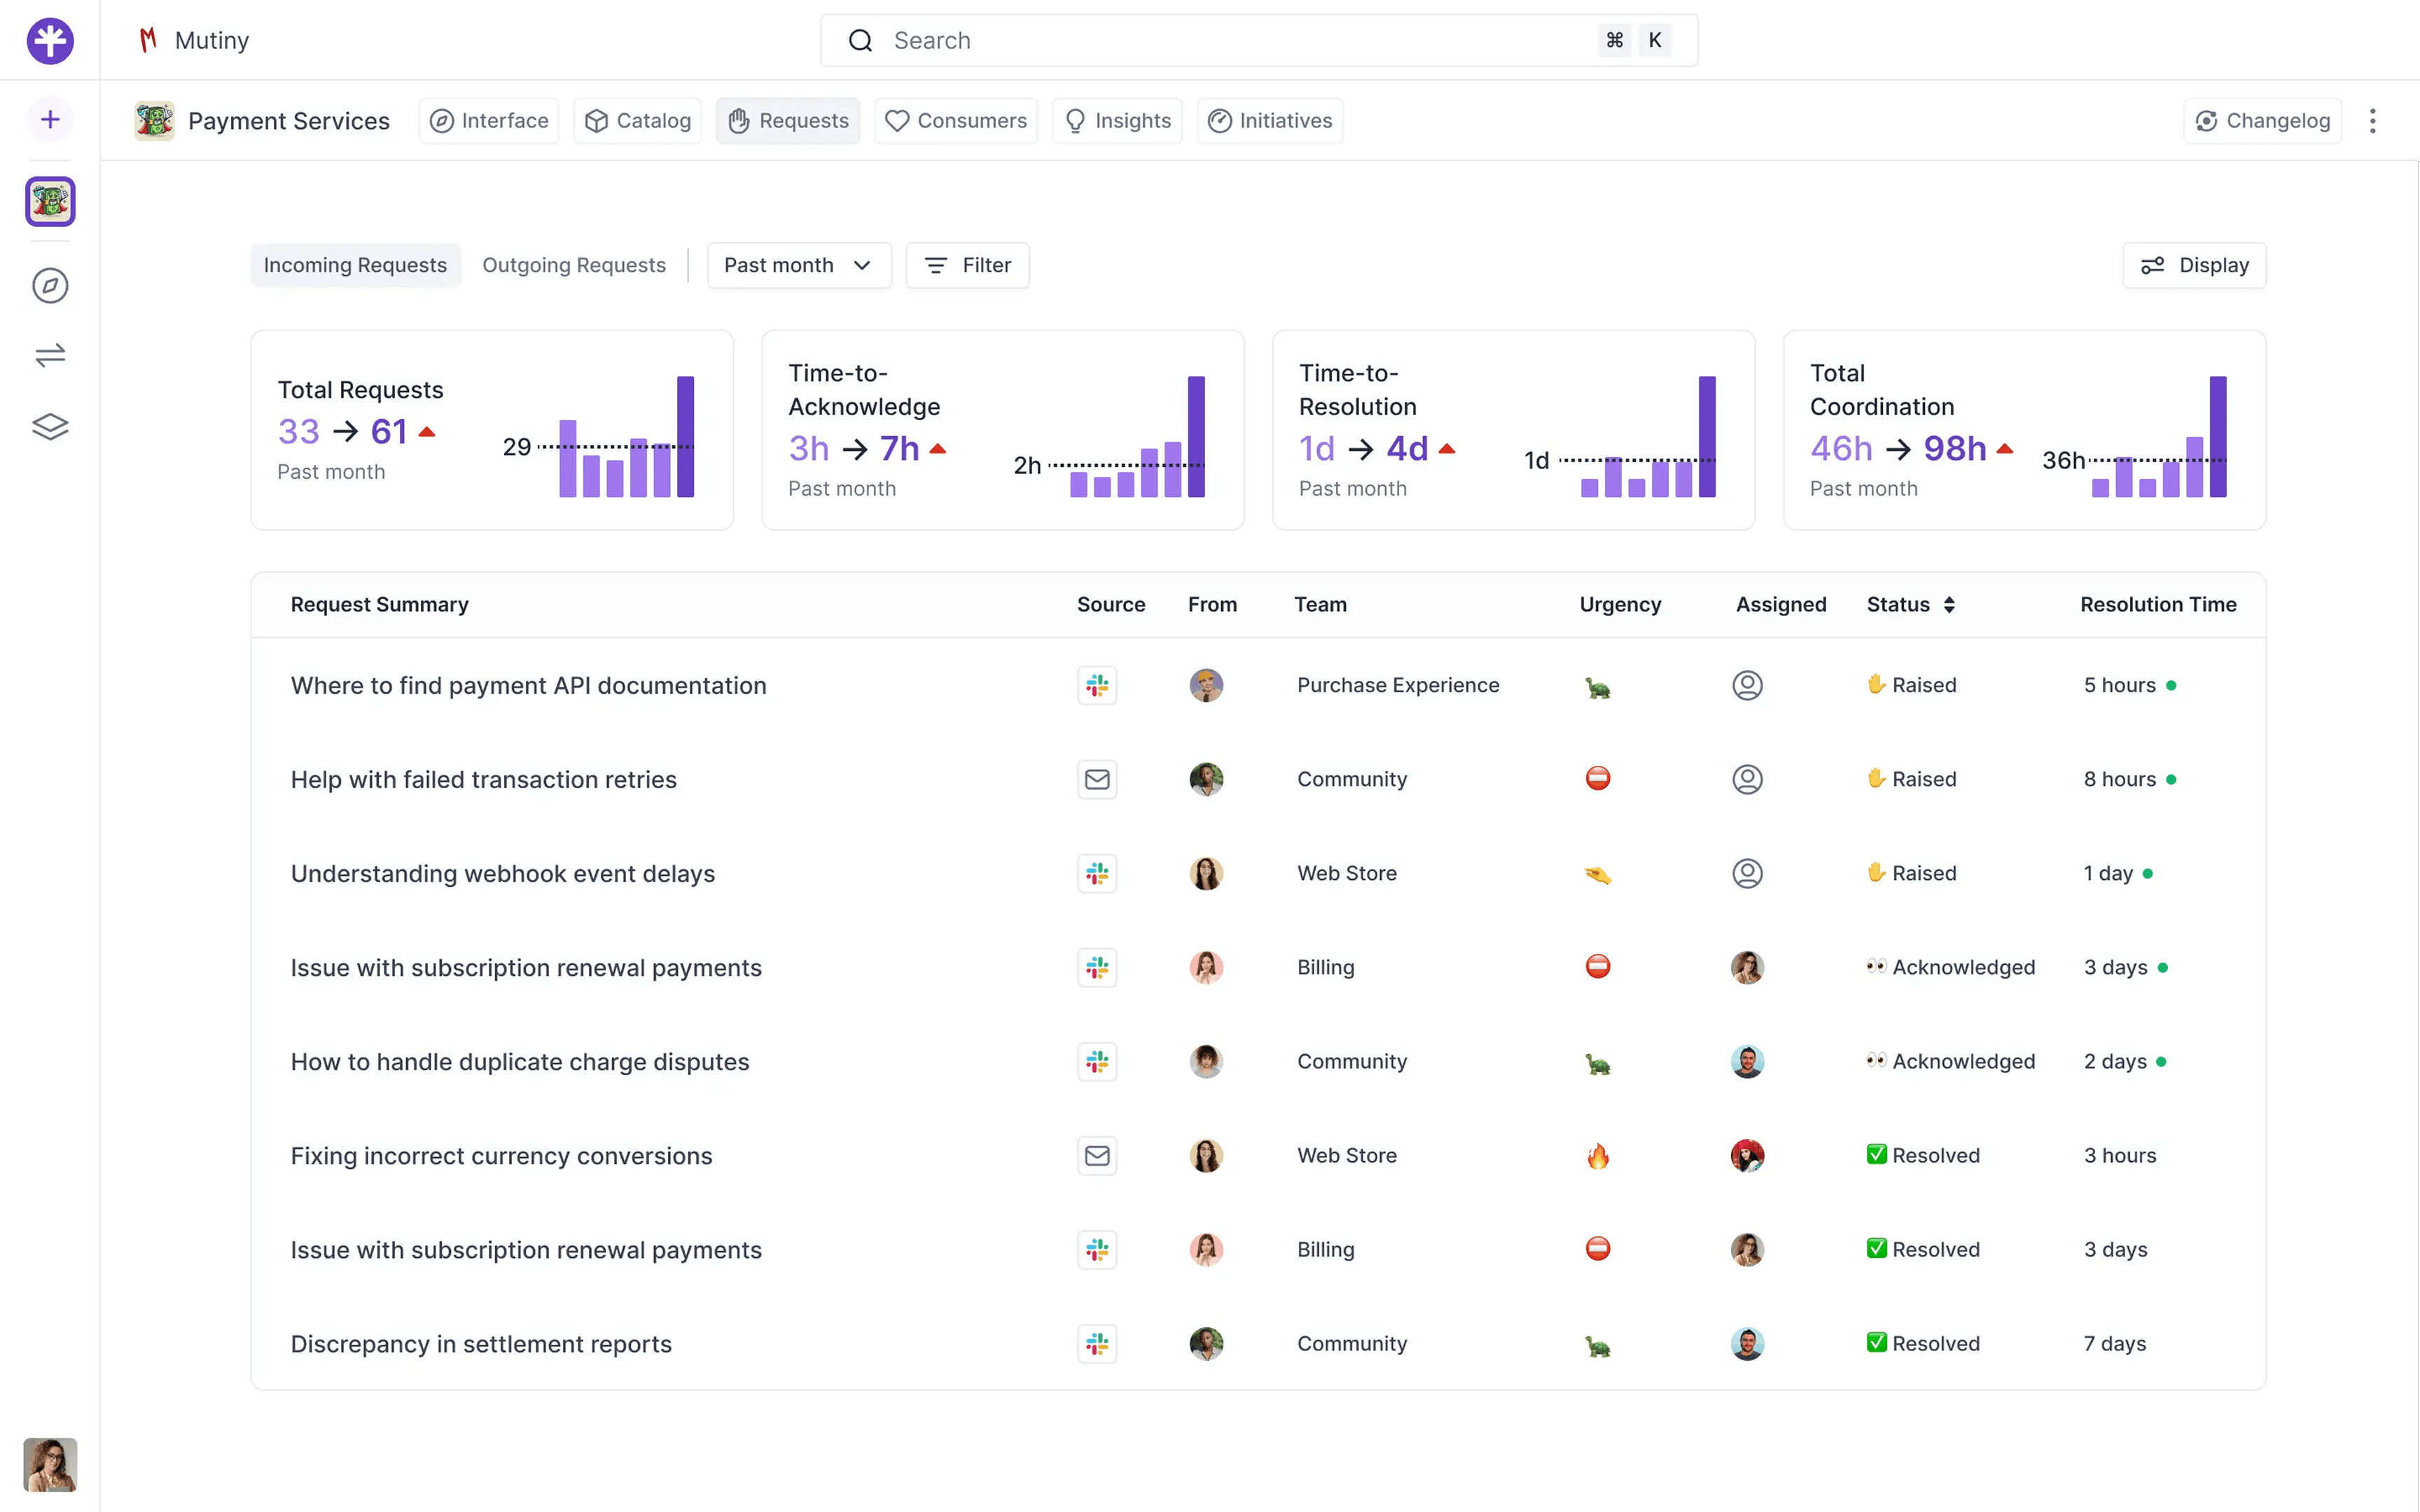Switch to Outgoing Requests view
2420x1512 pixels.
tap(574, 265)
